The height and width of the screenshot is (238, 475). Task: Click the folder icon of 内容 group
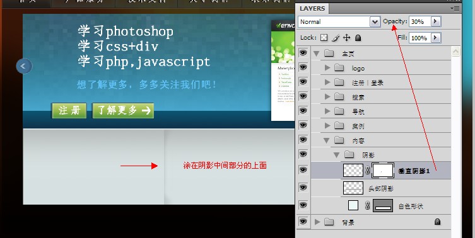click(x=339, y=140)
